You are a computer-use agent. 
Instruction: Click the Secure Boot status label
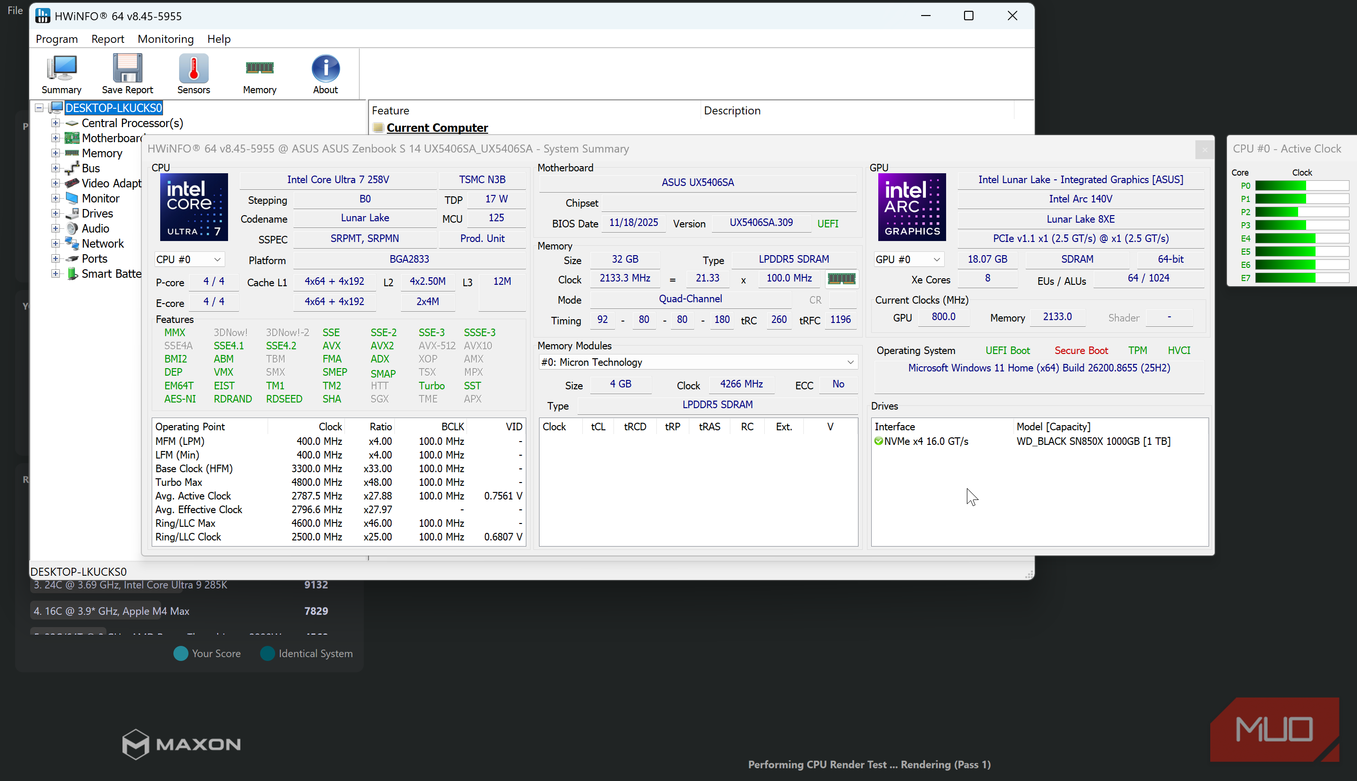pos(1081,350)
